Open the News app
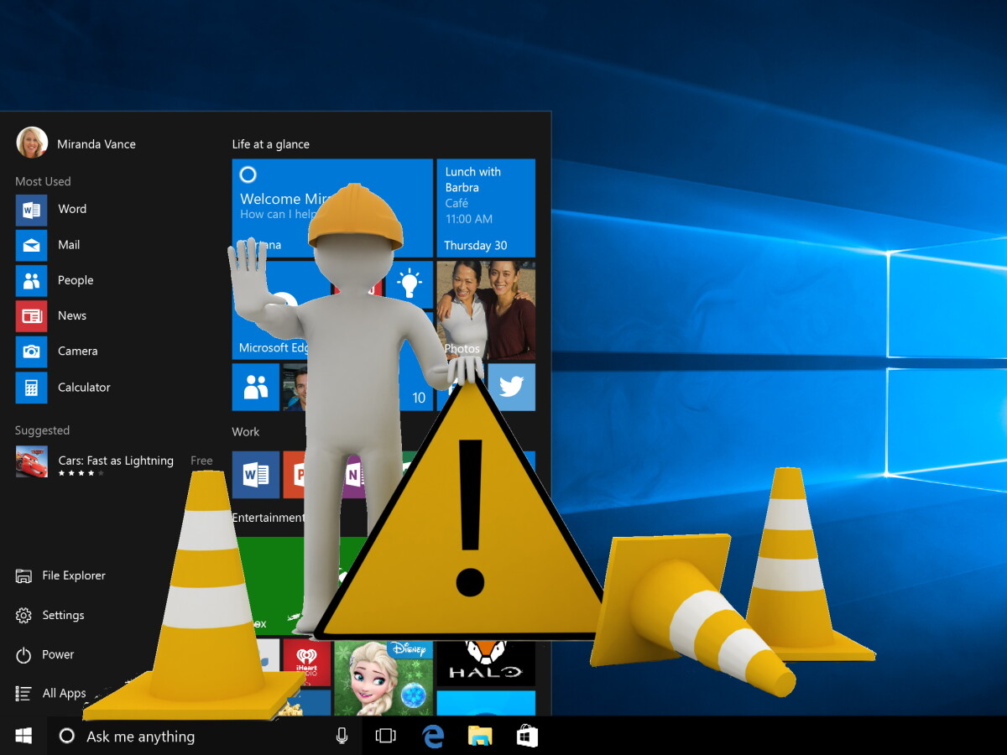The width and height of the screenshot is (1007, 755). pyautogui.click(x=71, y=315)
